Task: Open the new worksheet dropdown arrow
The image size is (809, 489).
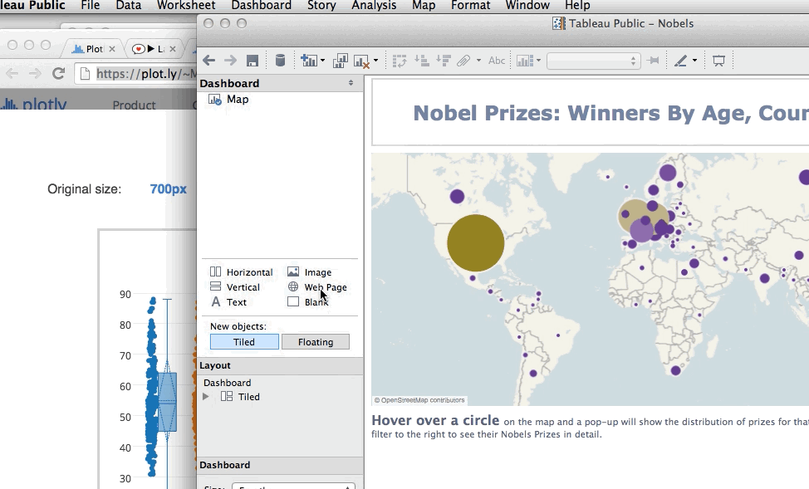Action: pos(322,61)
